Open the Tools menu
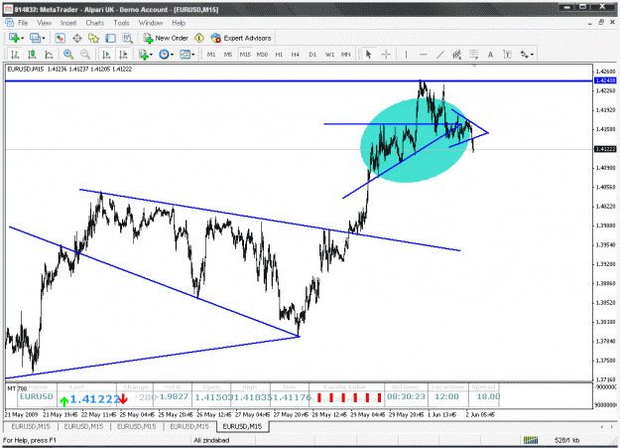Viewport: 620px width, 448px height. (x=121, y=23)
